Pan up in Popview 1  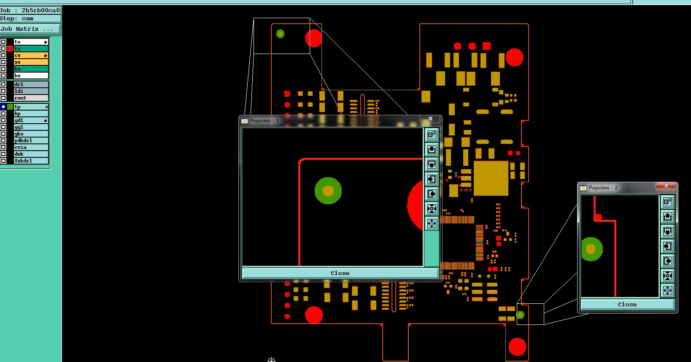point(432,149)
